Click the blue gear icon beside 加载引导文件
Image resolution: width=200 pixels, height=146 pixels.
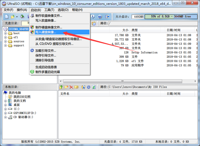coord(32,50)
